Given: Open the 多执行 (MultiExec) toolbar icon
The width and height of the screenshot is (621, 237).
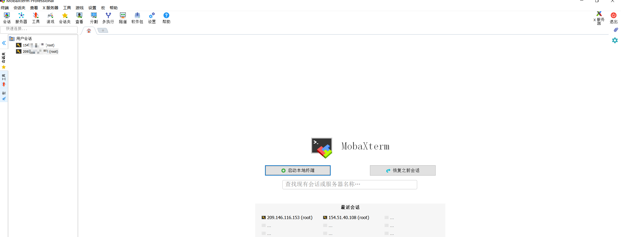Looking at the screenshot, I should (x=108, y=18).
